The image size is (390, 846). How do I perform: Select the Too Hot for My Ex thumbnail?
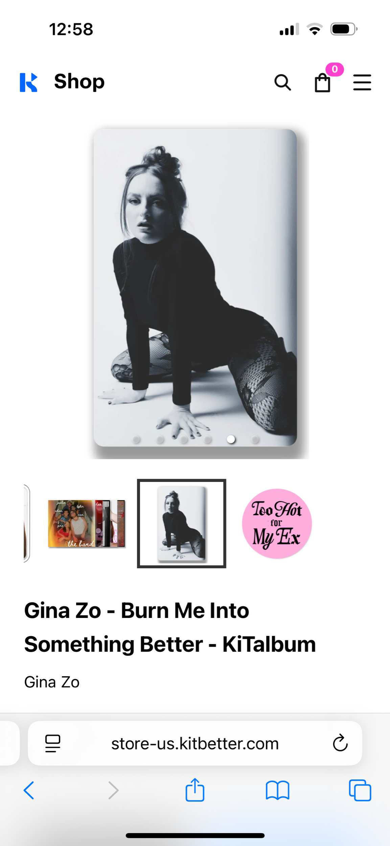point(277,523)
